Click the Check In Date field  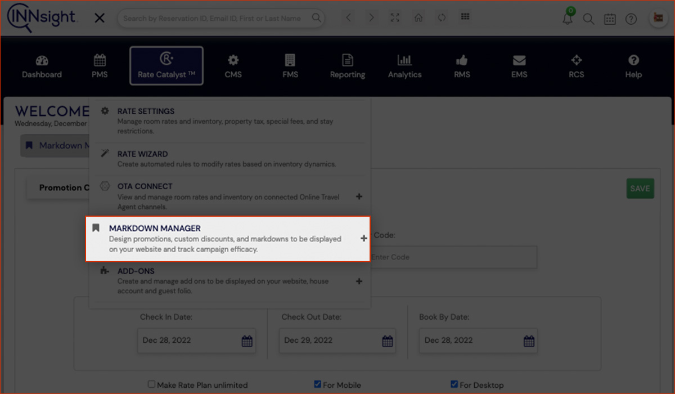pyautogui.click(x=196, y=341)
